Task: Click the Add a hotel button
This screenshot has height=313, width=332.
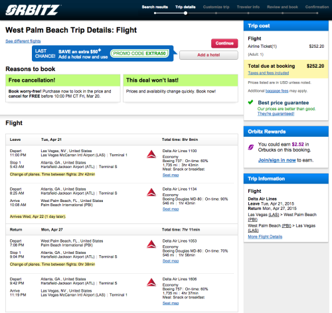Action: (208, 55)
